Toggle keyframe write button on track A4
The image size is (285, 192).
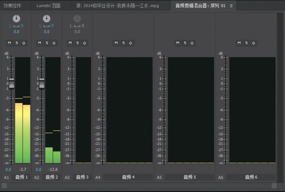pos(130,43)
